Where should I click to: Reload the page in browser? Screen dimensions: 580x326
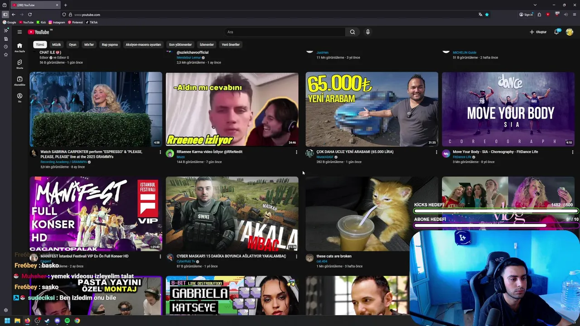[30, 14]
